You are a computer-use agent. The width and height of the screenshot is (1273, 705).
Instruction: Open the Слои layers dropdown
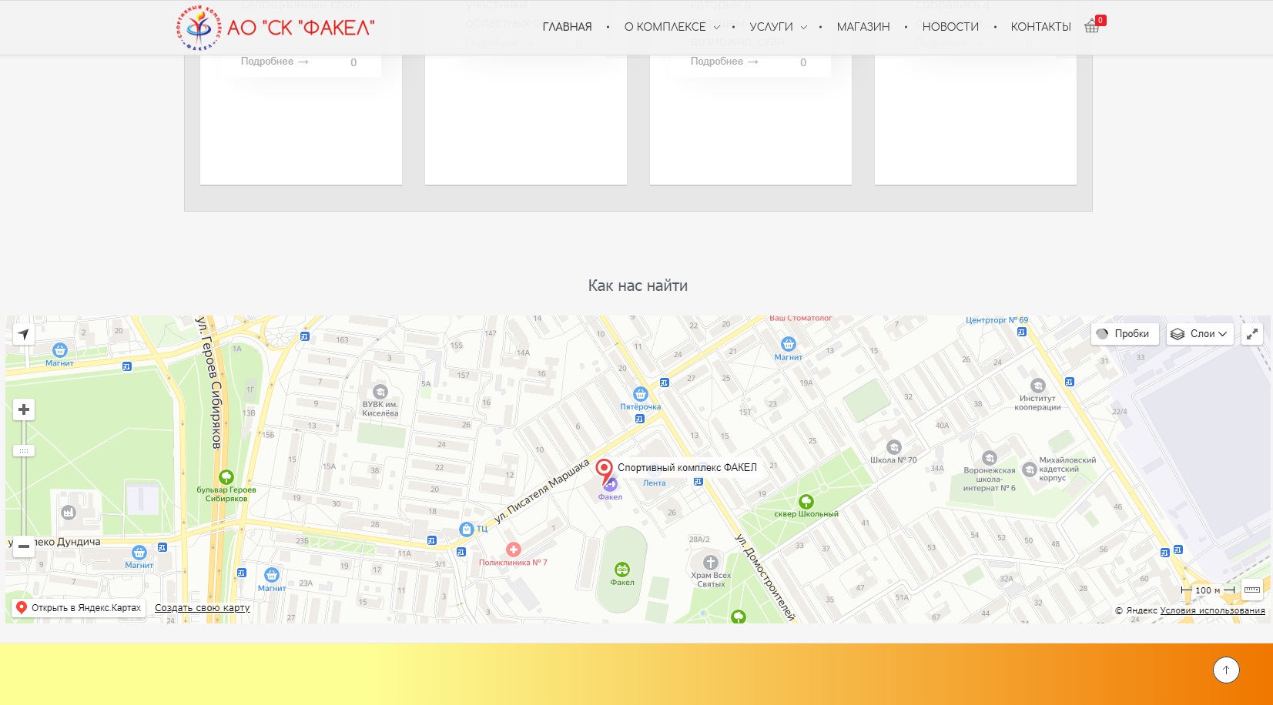(x=1200, y=334)
